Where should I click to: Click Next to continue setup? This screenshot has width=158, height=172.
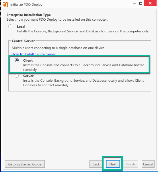[113, 164]
